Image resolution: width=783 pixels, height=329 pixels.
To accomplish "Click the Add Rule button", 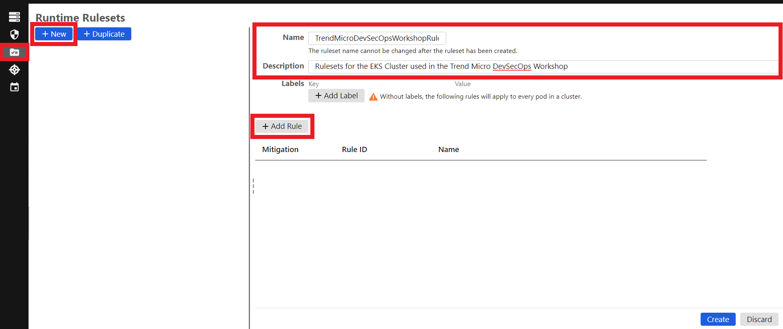I will [x=282, y=126].
